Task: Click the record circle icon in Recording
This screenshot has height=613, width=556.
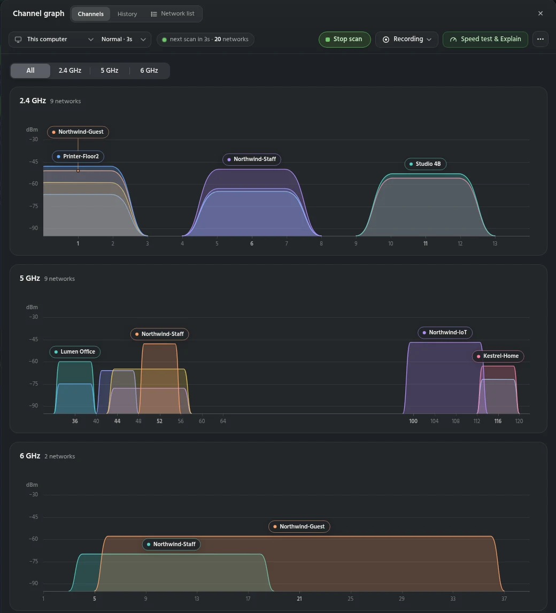Action: click(385, 40)
